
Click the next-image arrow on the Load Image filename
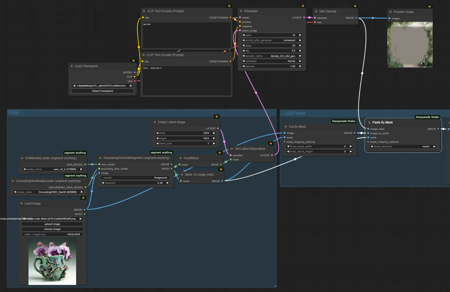pyautogui.click(x=81, y=219)
